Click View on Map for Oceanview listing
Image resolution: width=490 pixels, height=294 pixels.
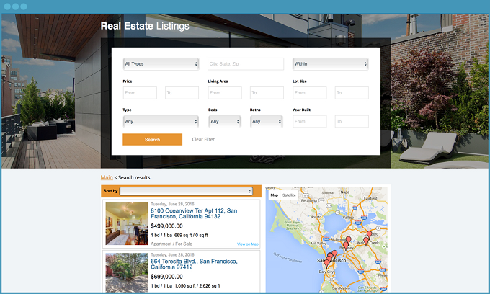(247, 244)
